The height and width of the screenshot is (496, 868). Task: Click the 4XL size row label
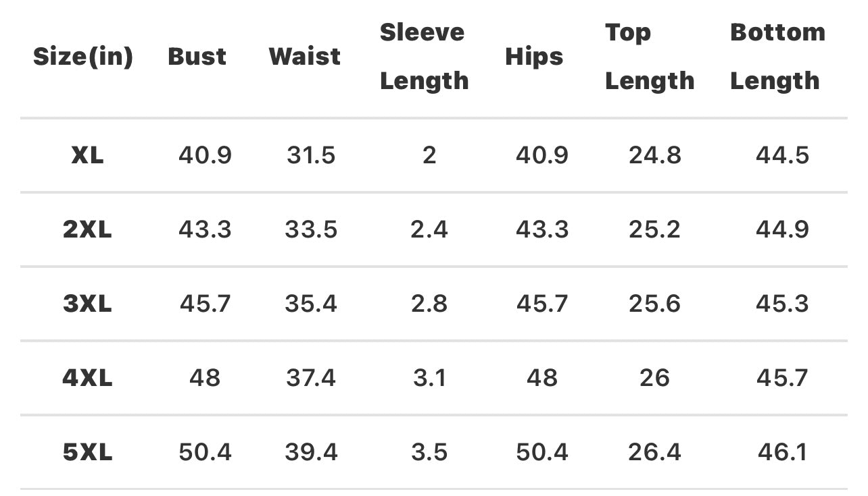click(87, 378)
